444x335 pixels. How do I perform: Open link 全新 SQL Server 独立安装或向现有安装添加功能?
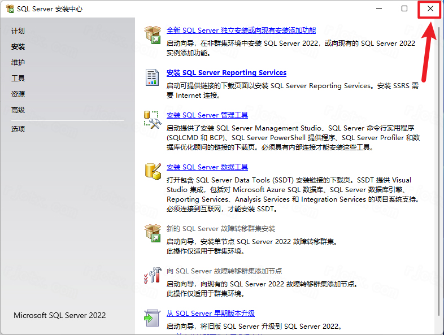click(x=241, y=31)
